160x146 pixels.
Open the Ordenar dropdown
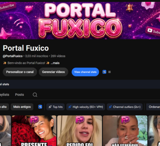153,107
